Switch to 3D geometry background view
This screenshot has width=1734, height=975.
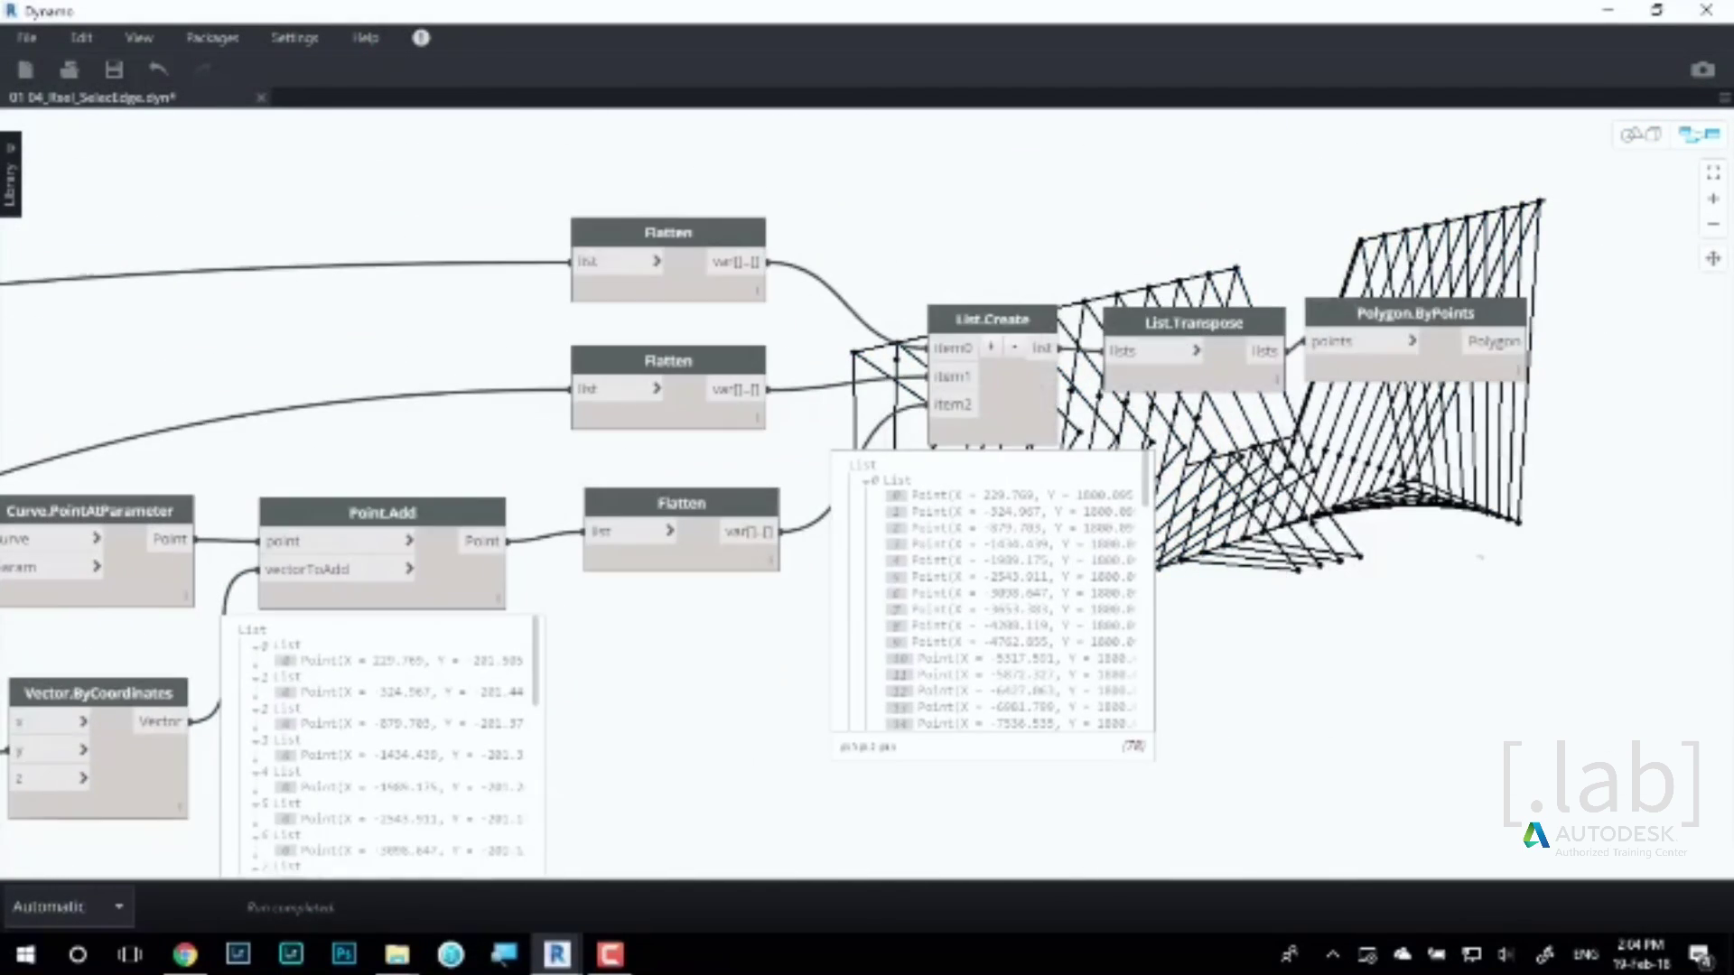(1640, 135)
